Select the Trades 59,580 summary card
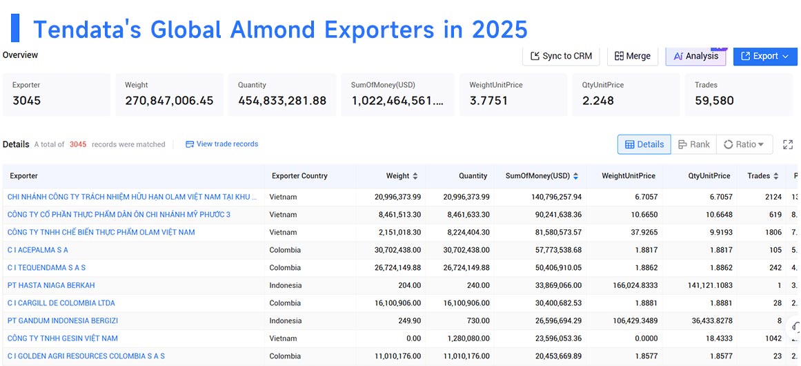801x366 pixels. pos(740,95)
